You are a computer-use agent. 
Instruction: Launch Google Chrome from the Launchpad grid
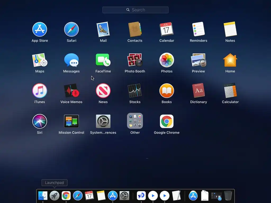point(167,121)
